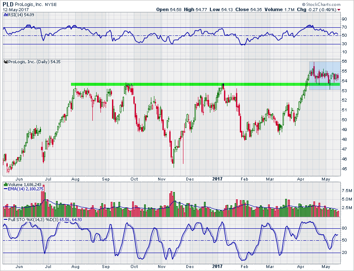Click the 45 price axis label
This screenshot has height=271, width=354.
344,169
